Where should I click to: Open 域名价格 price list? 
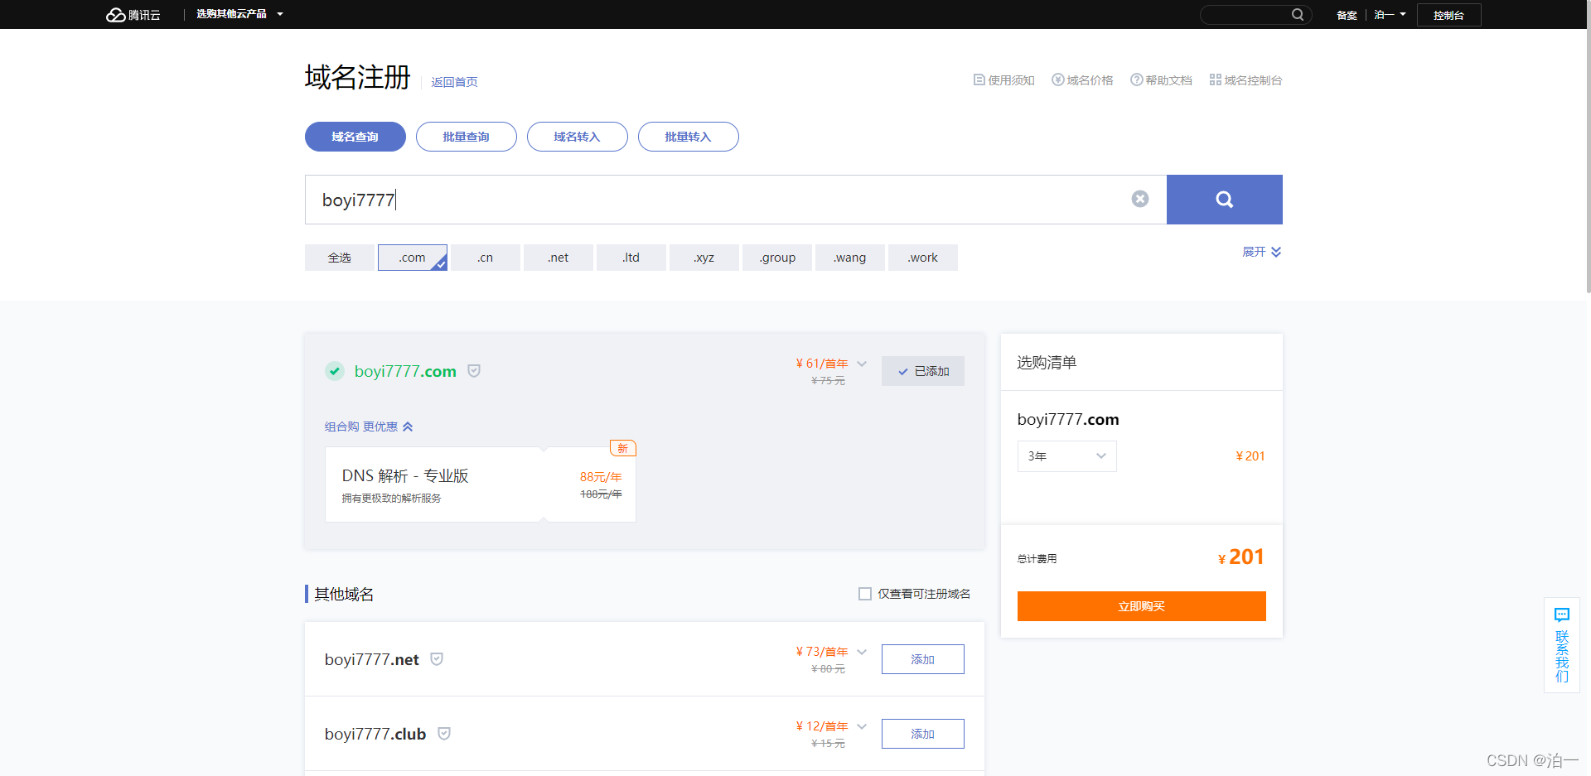[x=1082, y=80]
